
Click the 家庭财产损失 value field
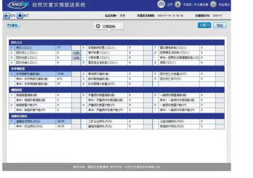coord(207,127)
